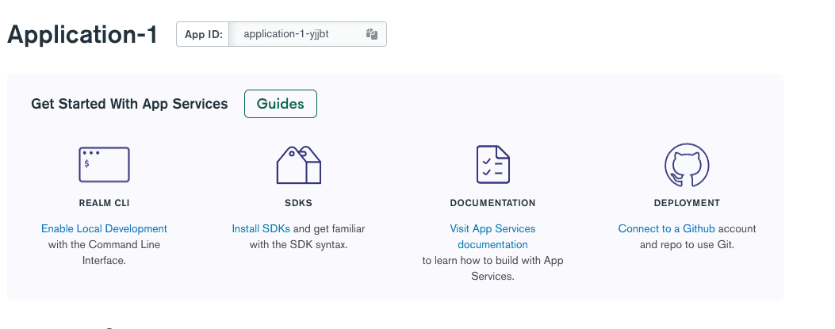Click the DEPLOYMENT heading
The image size is (835, 329).
click(687, 203)
